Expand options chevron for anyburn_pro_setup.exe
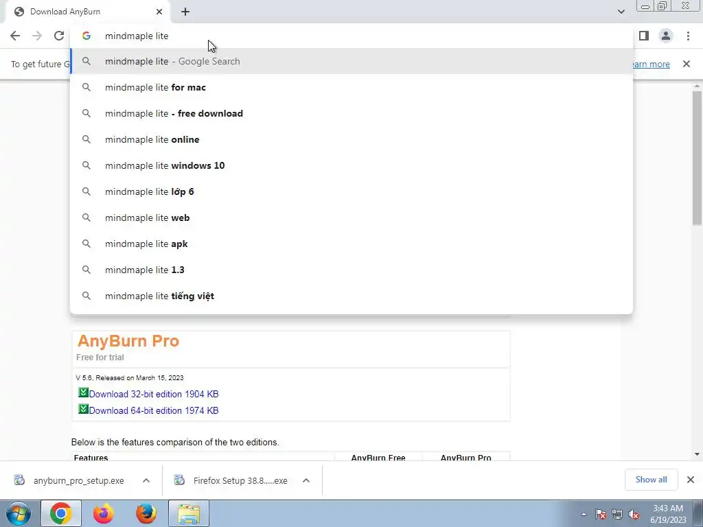 click(146, 480)
